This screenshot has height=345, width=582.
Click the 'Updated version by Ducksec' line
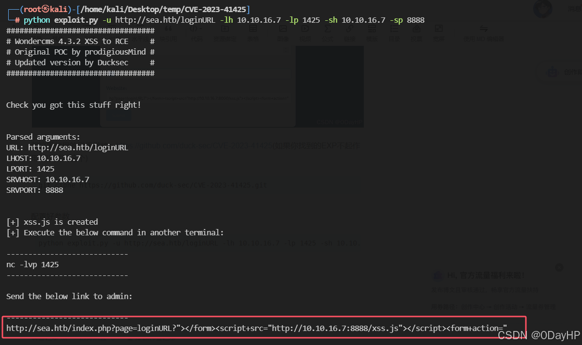pyautogui.click(x=80, y=62)
